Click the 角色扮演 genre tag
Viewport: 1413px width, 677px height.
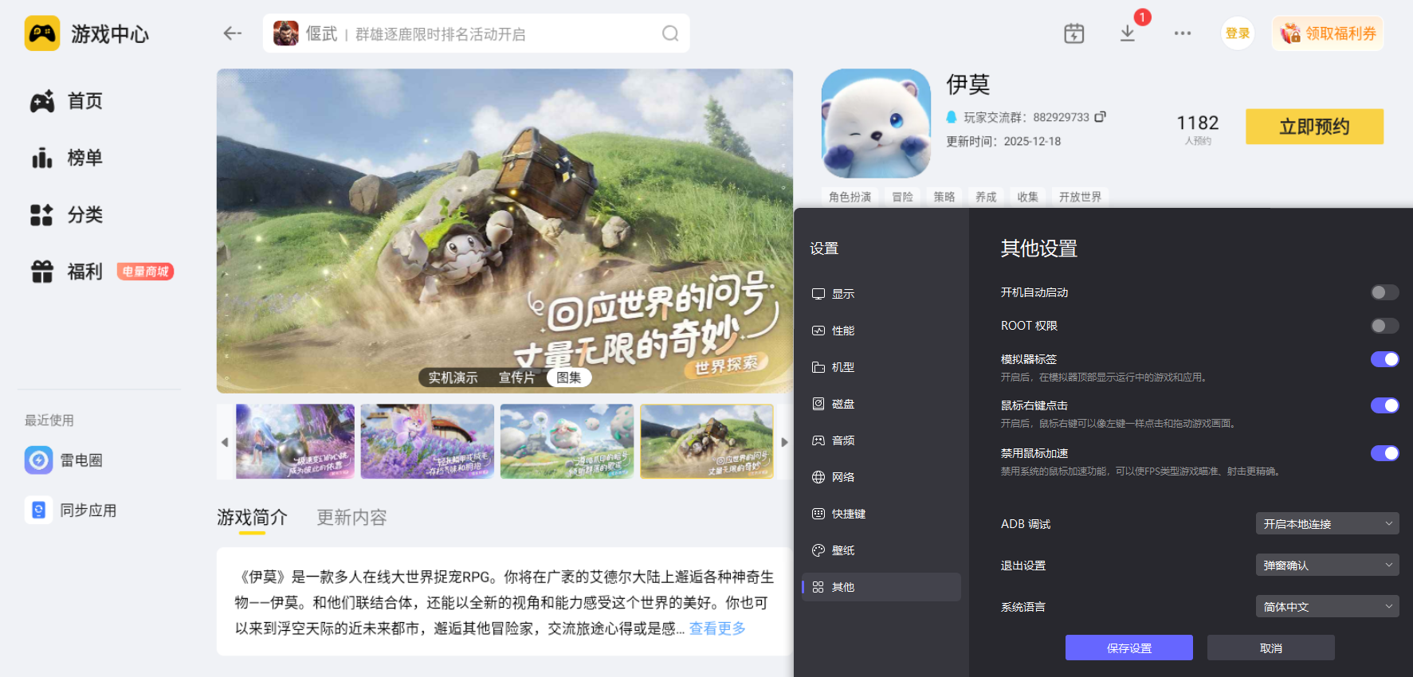pos(850,197)
